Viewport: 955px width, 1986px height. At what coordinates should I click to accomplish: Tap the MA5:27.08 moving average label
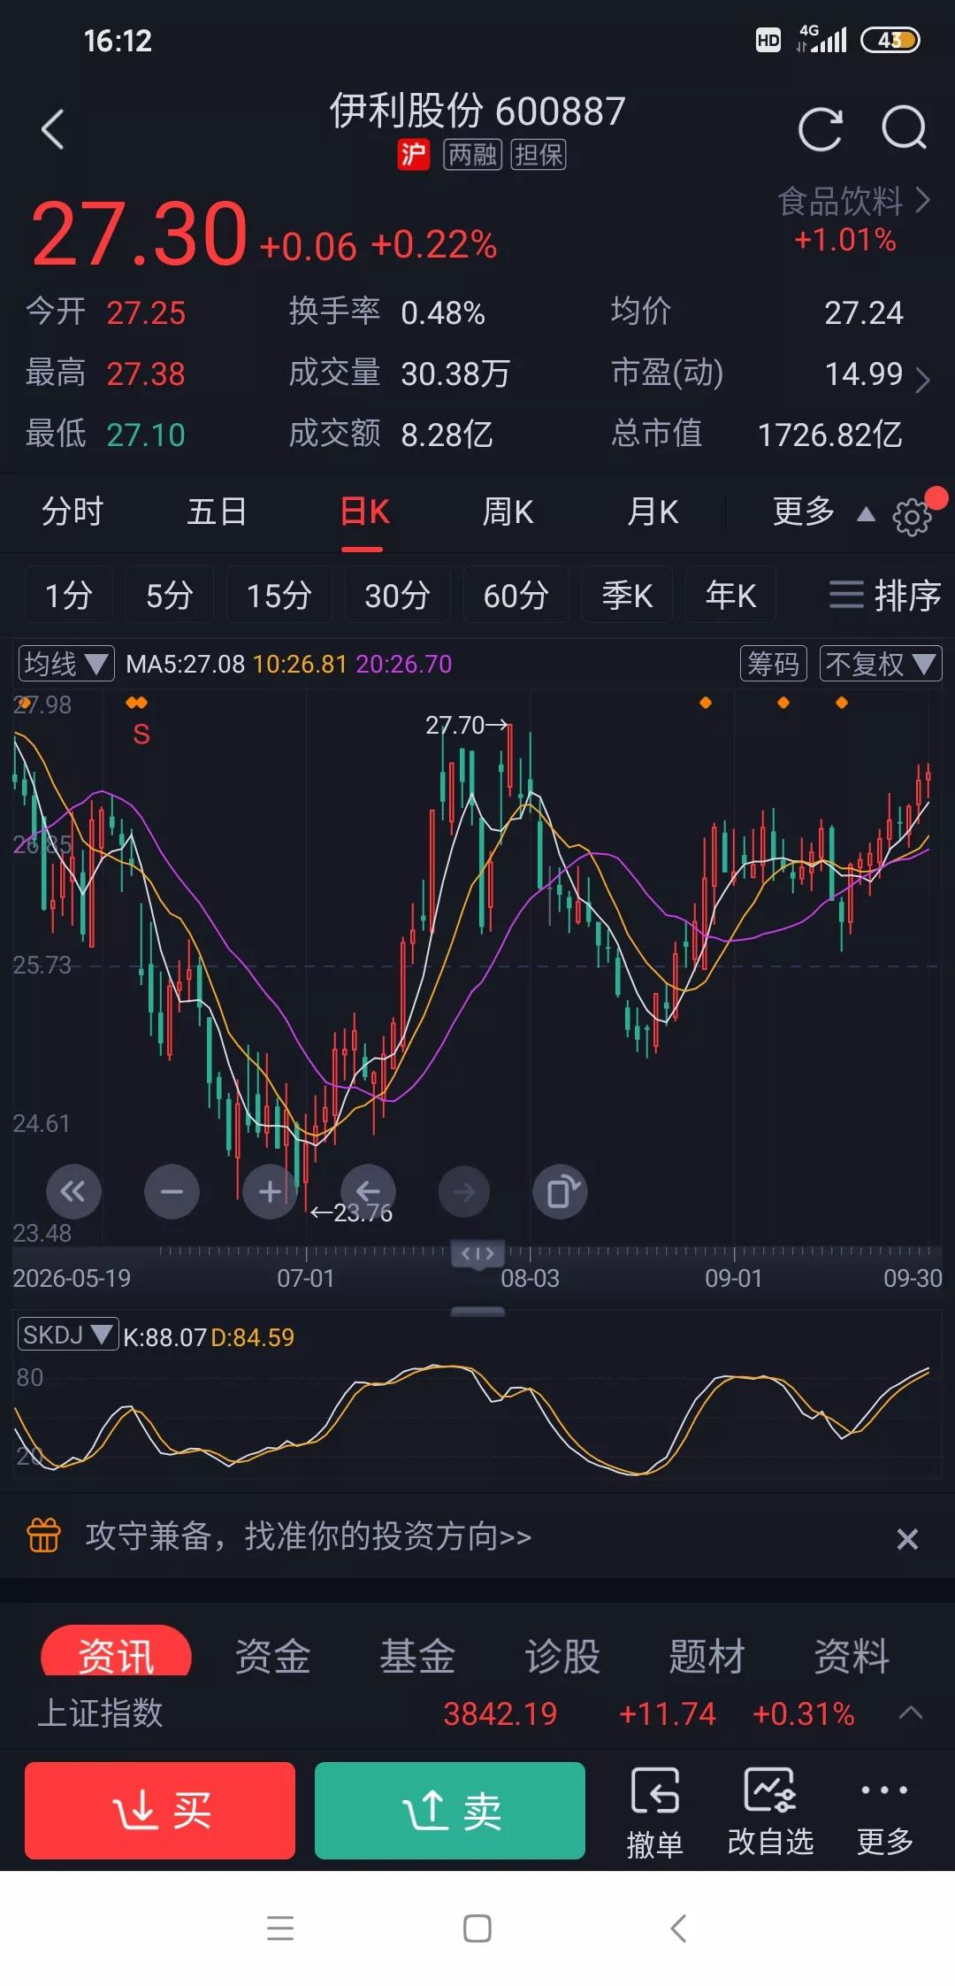tap(185, 664)
